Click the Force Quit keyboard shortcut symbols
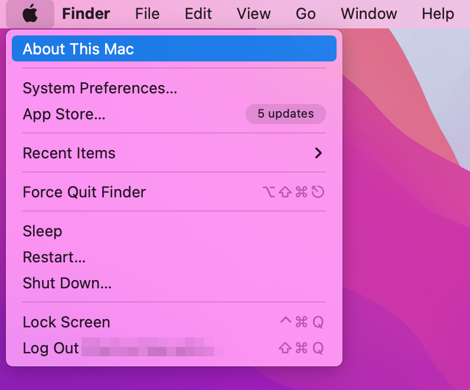The image size is (470, 390). point(293,192)
